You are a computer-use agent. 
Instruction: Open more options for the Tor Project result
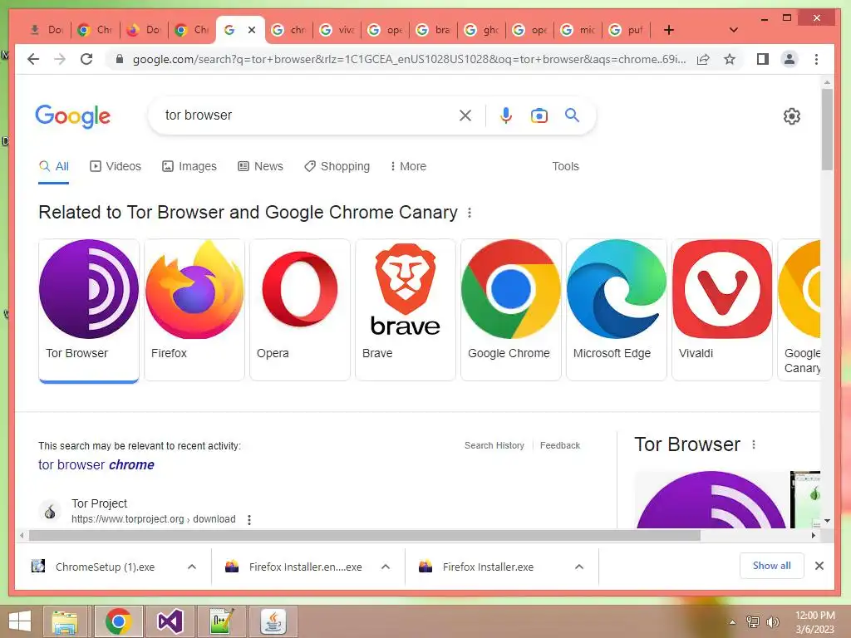click(x=249, y=520)
